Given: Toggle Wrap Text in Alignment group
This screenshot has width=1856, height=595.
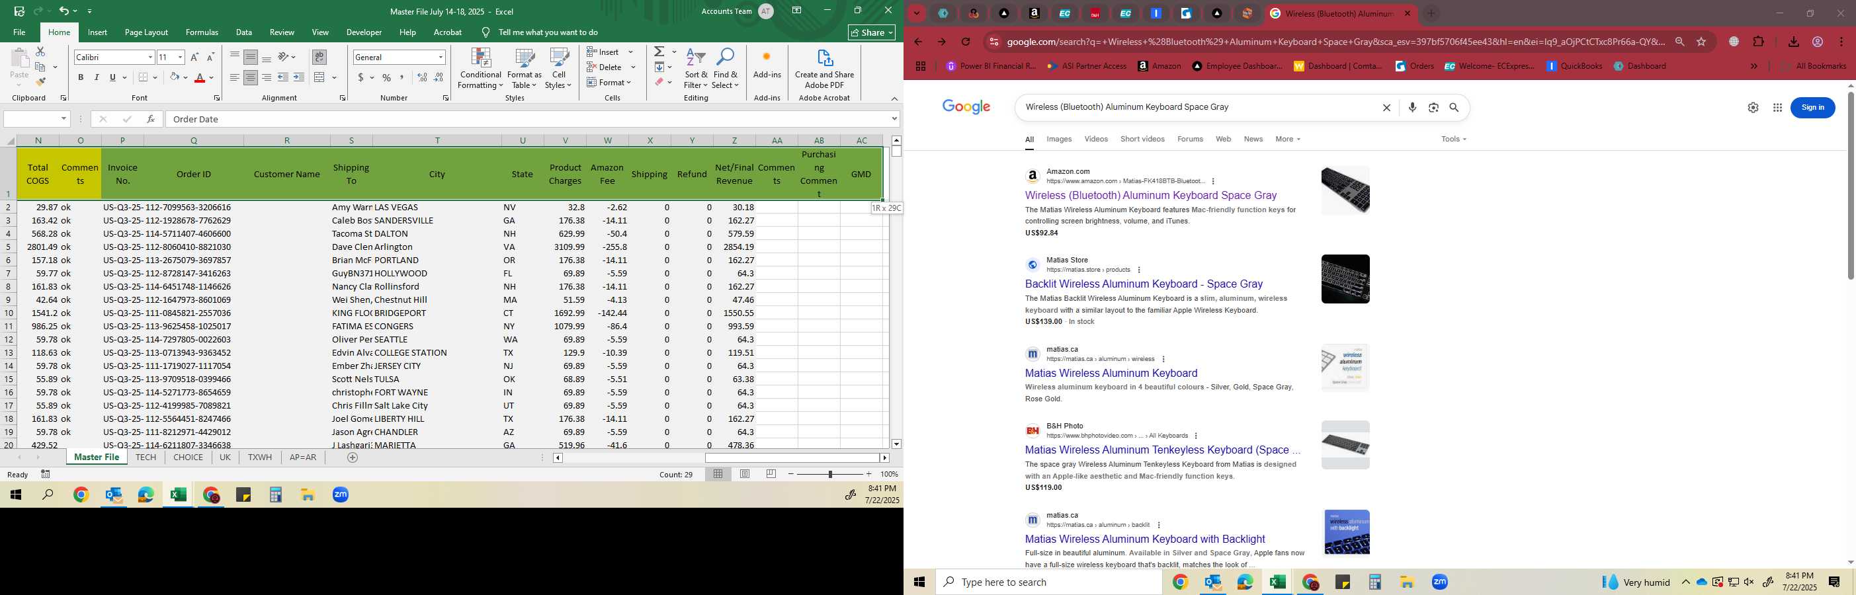Looking at the screenshot, I should coord(319,57).
